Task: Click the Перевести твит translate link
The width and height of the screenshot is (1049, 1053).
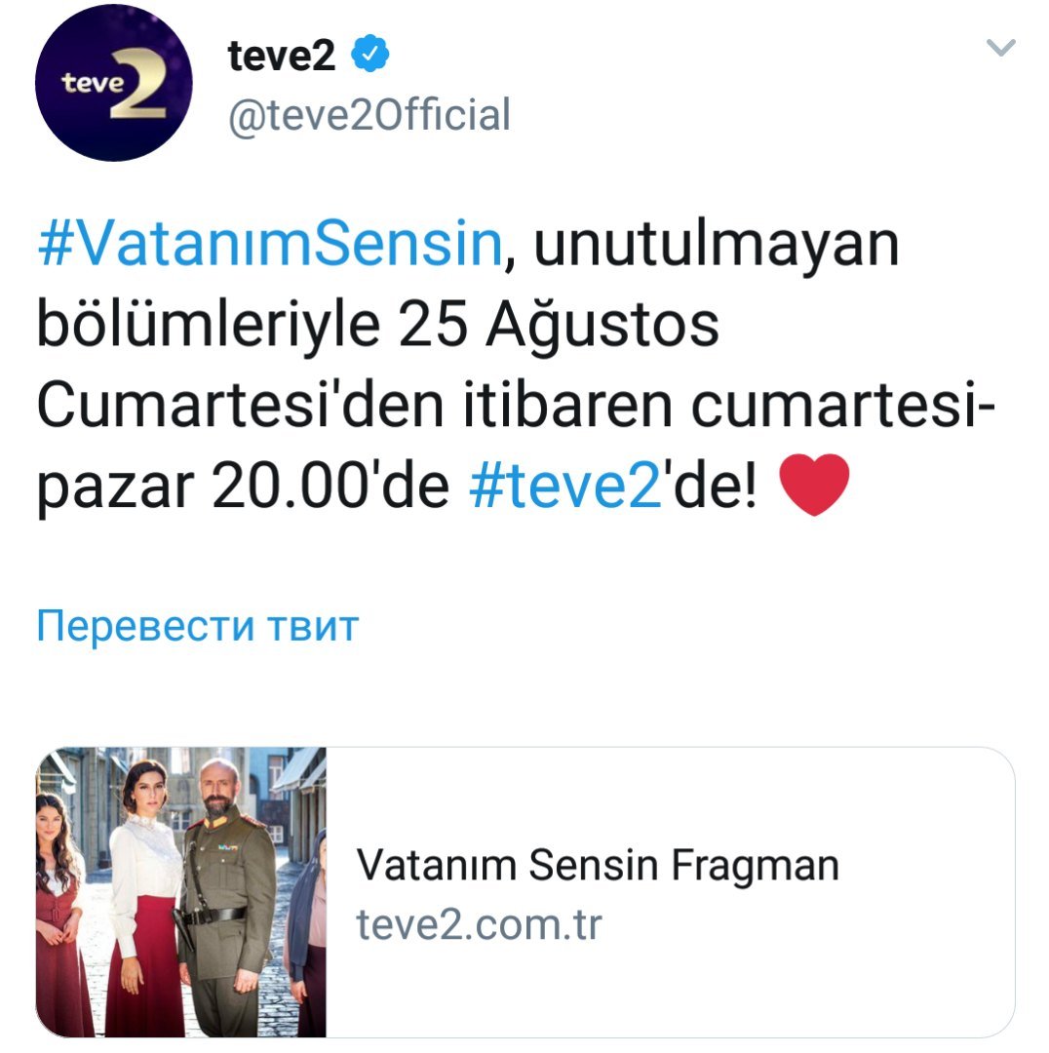Action: [x=198, y=626]
